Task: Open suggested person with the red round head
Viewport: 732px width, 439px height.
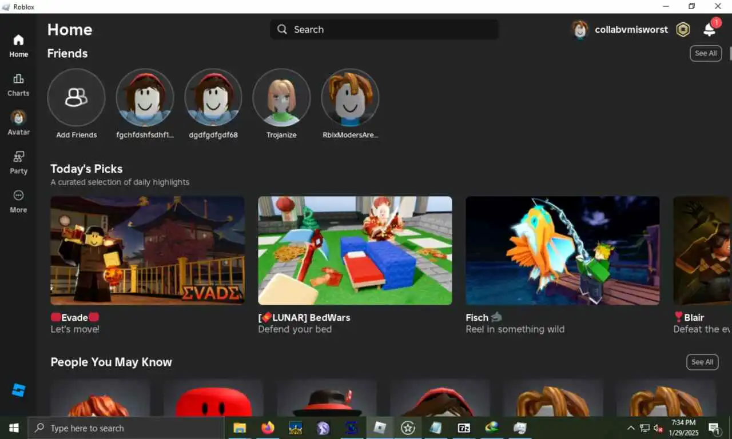Action: point(213,398)
